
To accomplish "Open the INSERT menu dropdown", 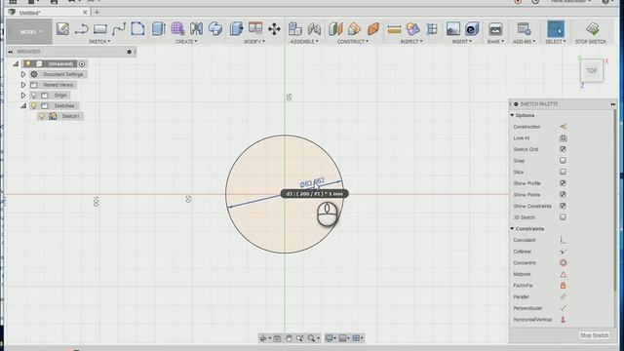I will pyautogui.click(x=461, y=41).
